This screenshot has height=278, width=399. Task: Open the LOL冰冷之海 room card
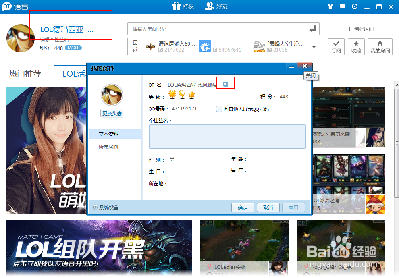[x=349, y=184]
